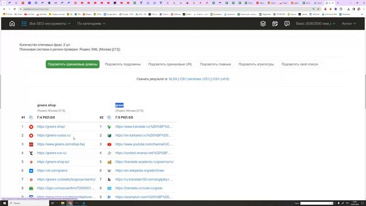The height and width of the screenshot is (206, 366).
Task: Click the Wikipedia favicon in second column
Action: (109, 171)
